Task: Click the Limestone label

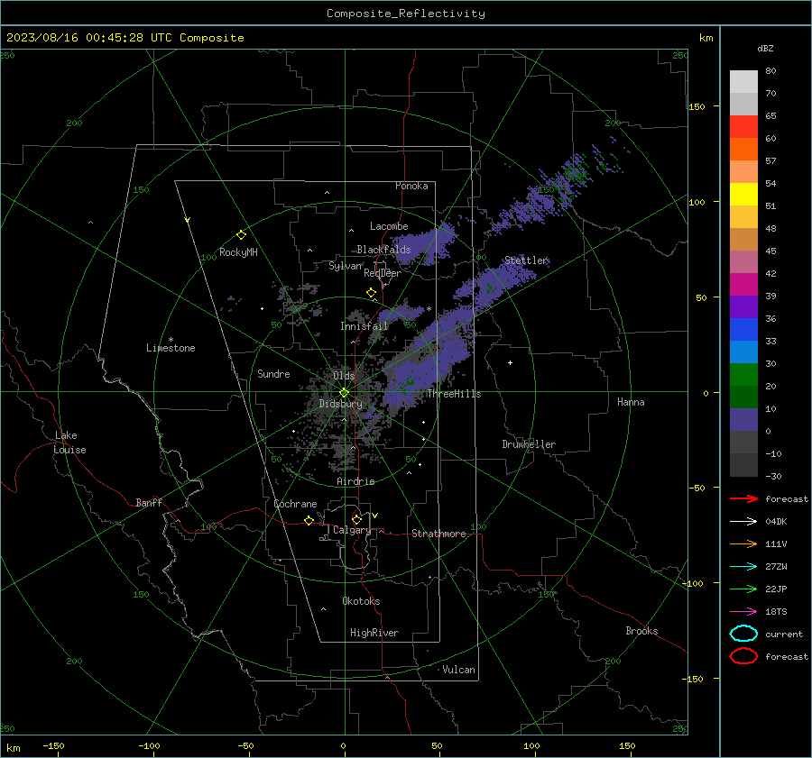Action: coord(171,348)
